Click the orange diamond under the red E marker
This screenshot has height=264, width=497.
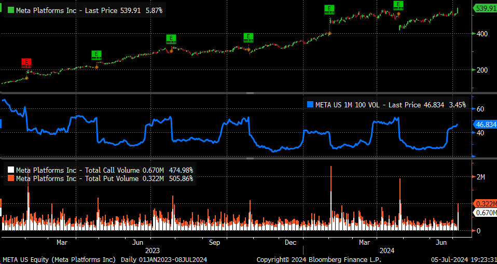pos(26,78)
